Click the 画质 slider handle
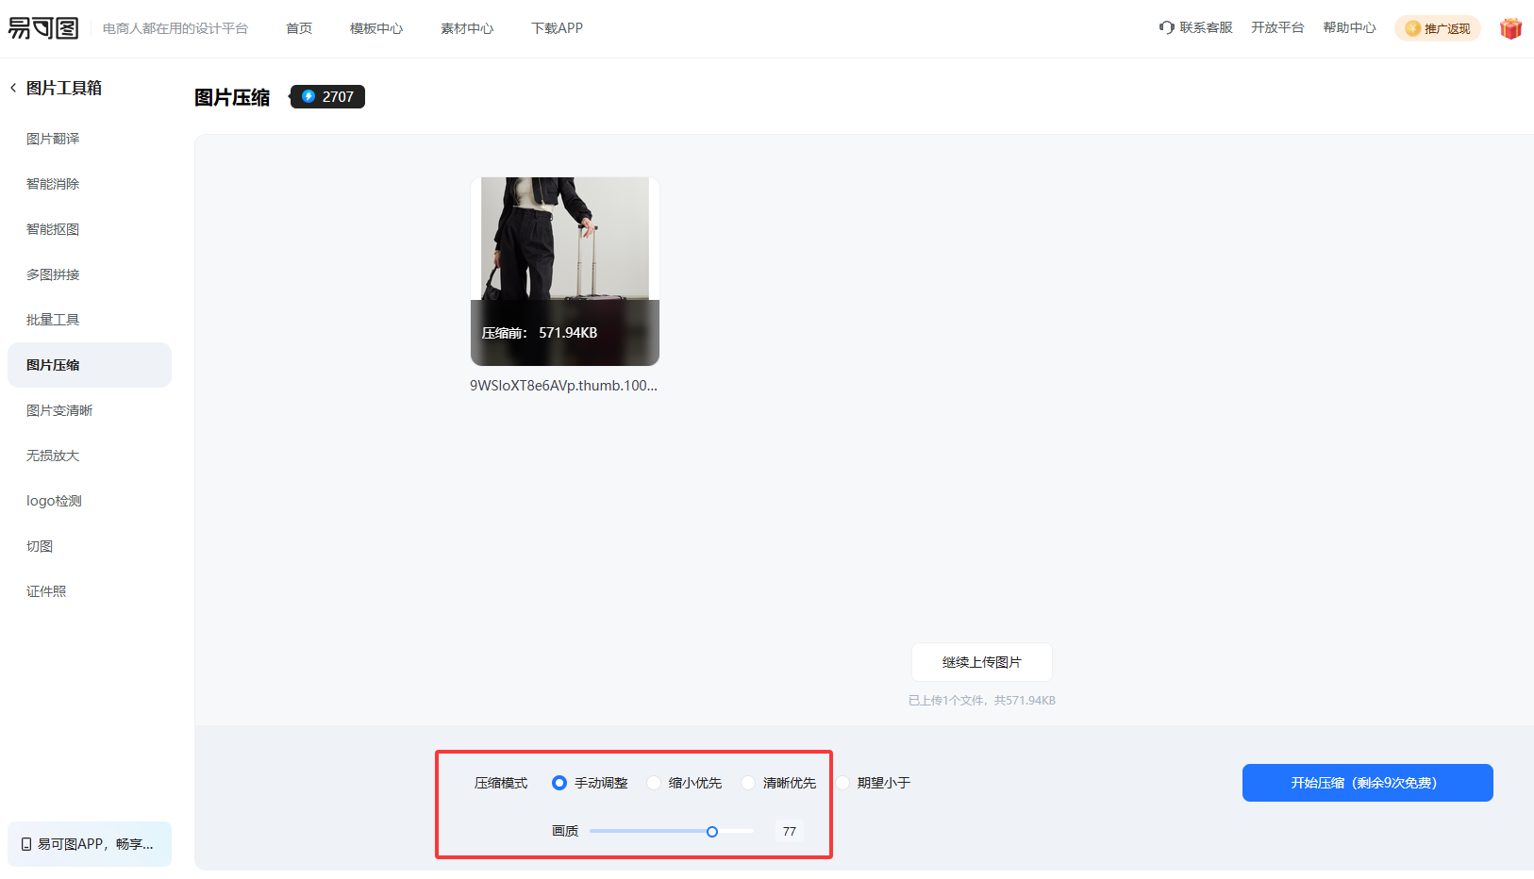 point(712,832)
